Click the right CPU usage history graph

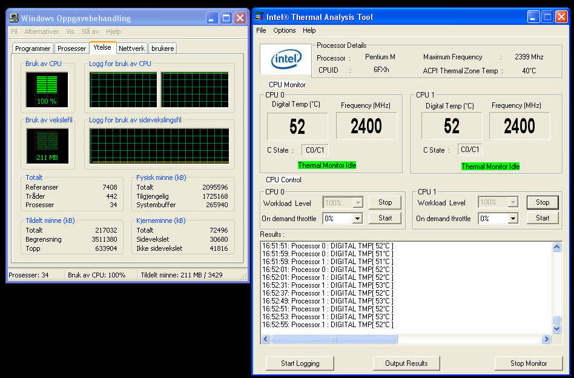pyautogui.click(x=195, y=90)
